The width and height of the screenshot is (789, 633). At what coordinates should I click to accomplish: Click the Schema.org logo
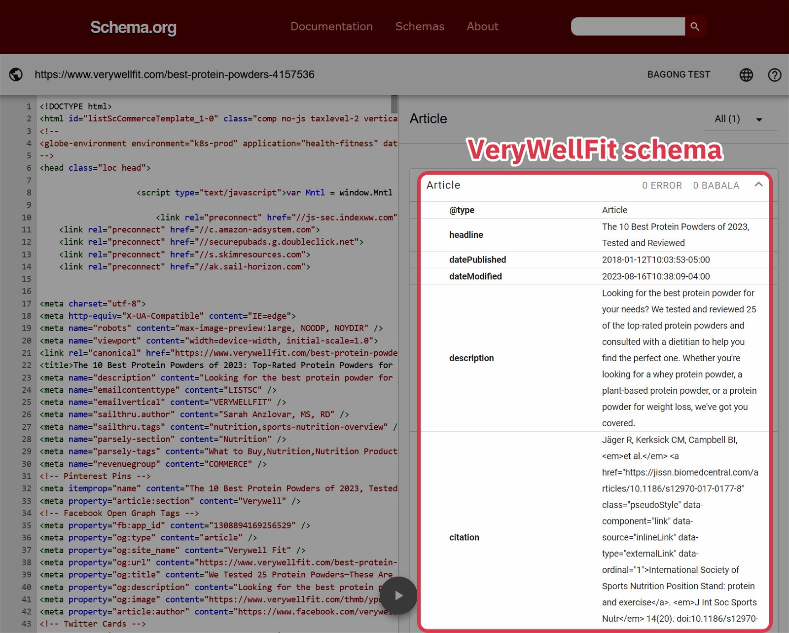[x=133, y=27]
